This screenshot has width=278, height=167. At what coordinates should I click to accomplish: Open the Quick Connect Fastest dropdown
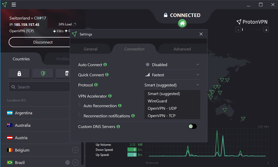(172, 75)
